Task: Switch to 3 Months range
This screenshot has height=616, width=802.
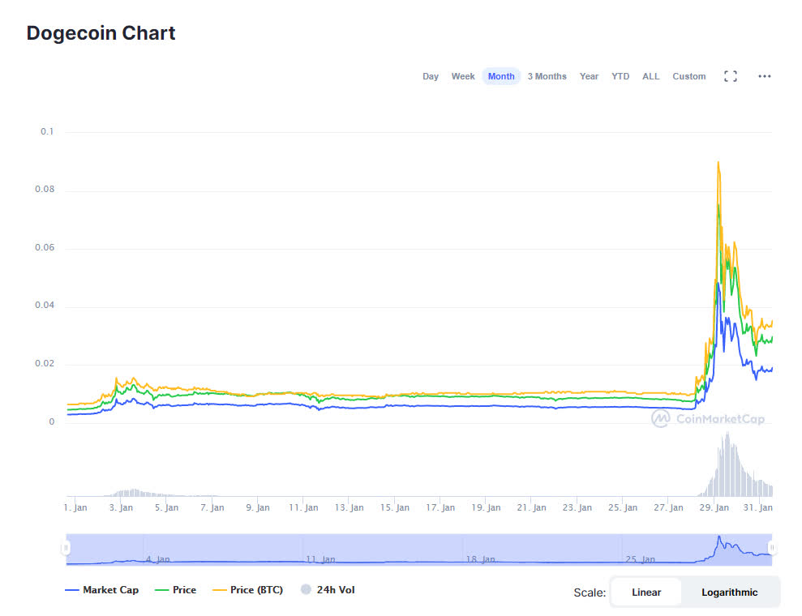Action: [547, 76]
